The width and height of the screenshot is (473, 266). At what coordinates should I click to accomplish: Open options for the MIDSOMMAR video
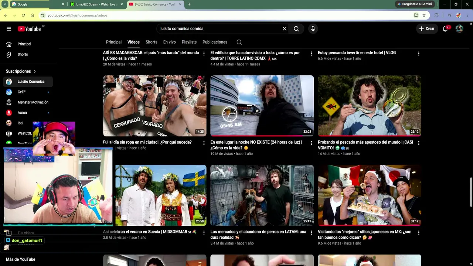click(x=204, y=233)
